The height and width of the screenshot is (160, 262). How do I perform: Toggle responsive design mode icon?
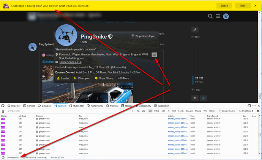click(249, 106)
